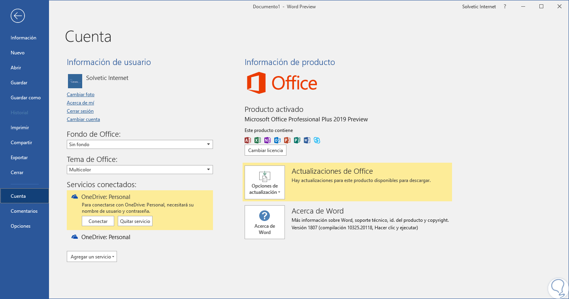The image size is (569, 299).
Task: Click the OneNote icon under product contents
Action: click(x=268, y=140)
